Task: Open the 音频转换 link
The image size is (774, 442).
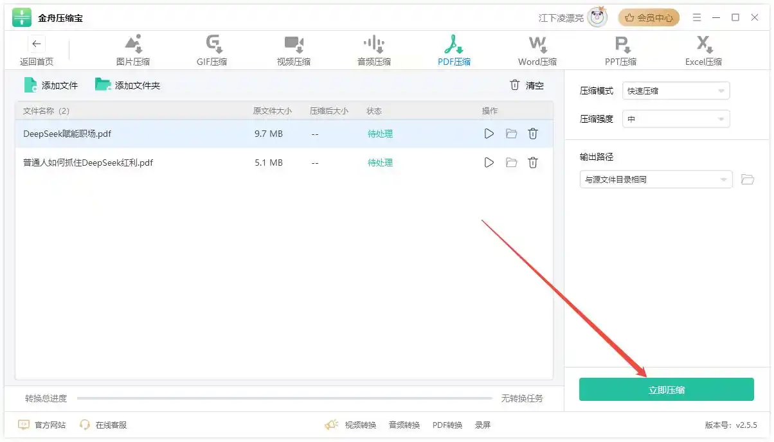Action: click(404, 425)
